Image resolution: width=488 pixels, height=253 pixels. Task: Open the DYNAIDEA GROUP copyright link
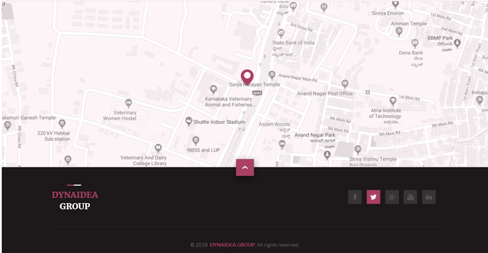(232, 245)
